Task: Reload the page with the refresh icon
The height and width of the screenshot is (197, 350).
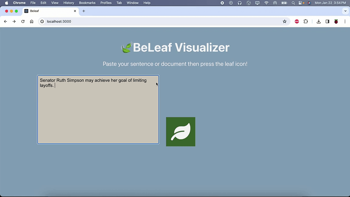Action: tap(23, 22)
